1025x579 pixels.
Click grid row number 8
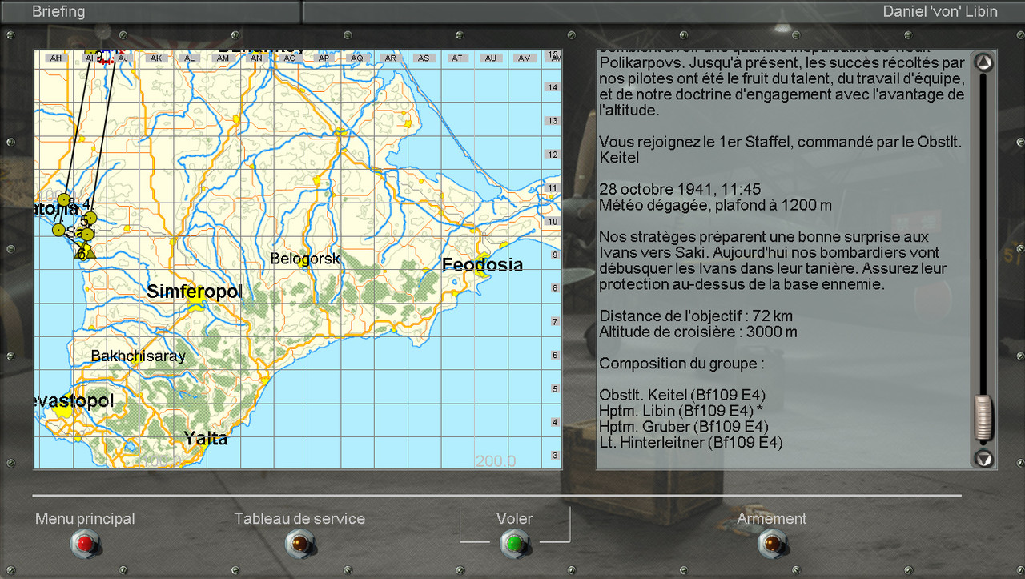[553, 288]
